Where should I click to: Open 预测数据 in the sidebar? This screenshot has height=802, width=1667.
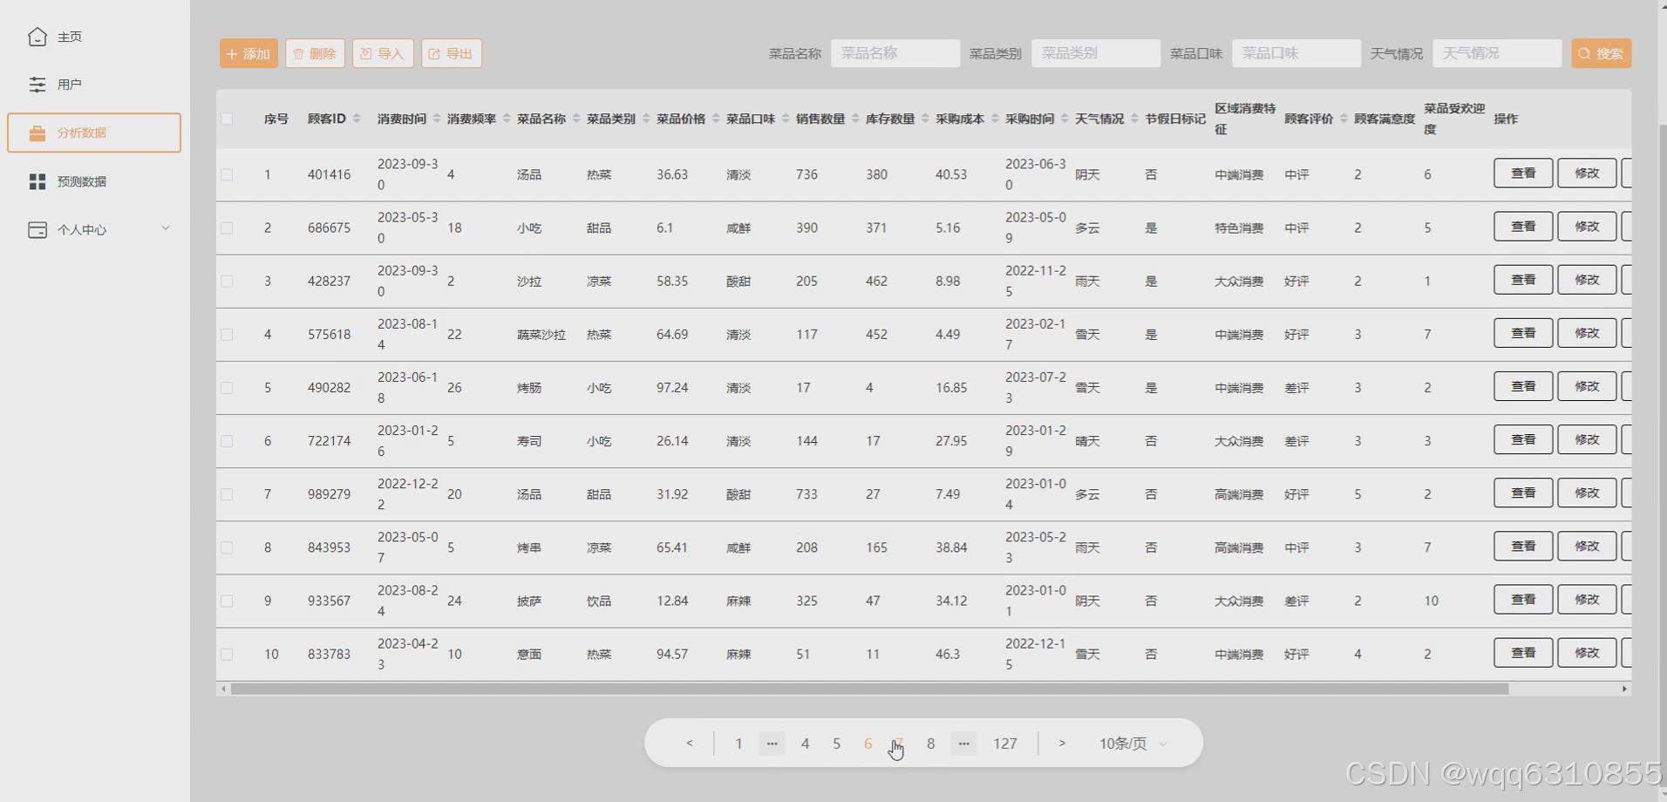[x=94, y=181]
